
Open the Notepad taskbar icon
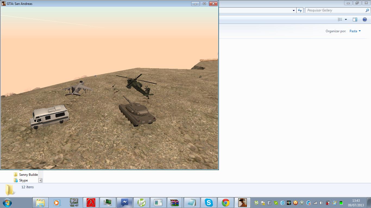(191, 203)
